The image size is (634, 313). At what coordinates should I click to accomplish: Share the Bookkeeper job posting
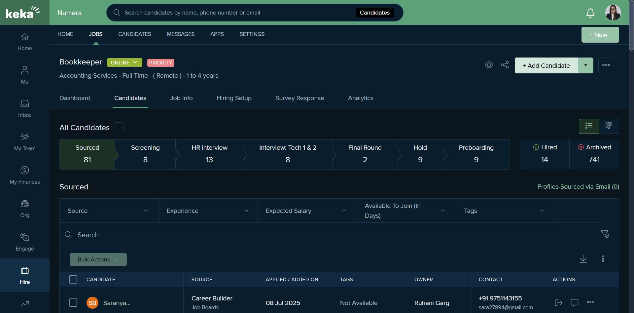pos(505,65)
